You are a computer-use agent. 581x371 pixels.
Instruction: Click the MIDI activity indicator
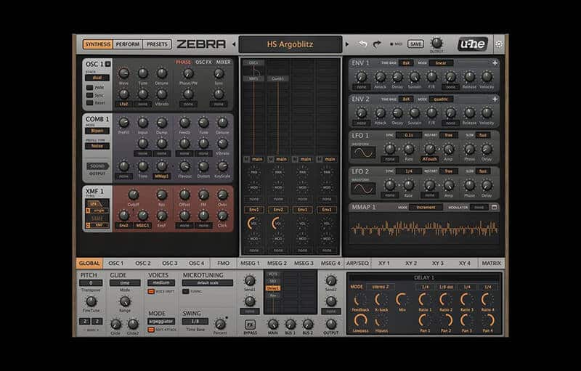[391, 44]
